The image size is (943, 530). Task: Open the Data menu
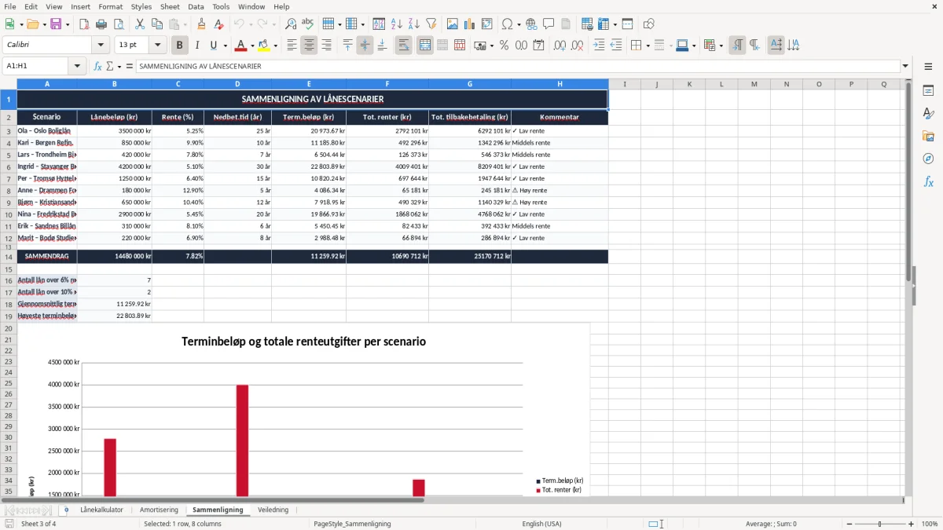coord(196,6)
